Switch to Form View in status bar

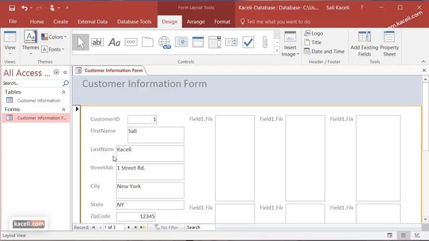389,235
